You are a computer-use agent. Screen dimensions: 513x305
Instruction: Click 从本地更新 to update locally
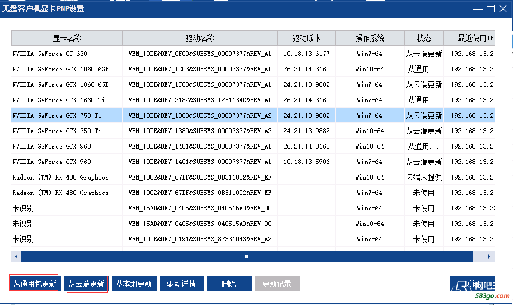[x=133, y=284]
